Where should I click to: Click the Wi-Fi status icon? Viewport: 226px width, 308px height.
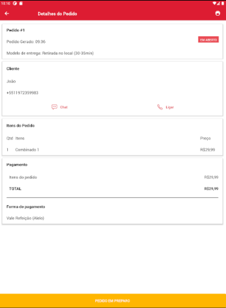[x=214, y=3]
